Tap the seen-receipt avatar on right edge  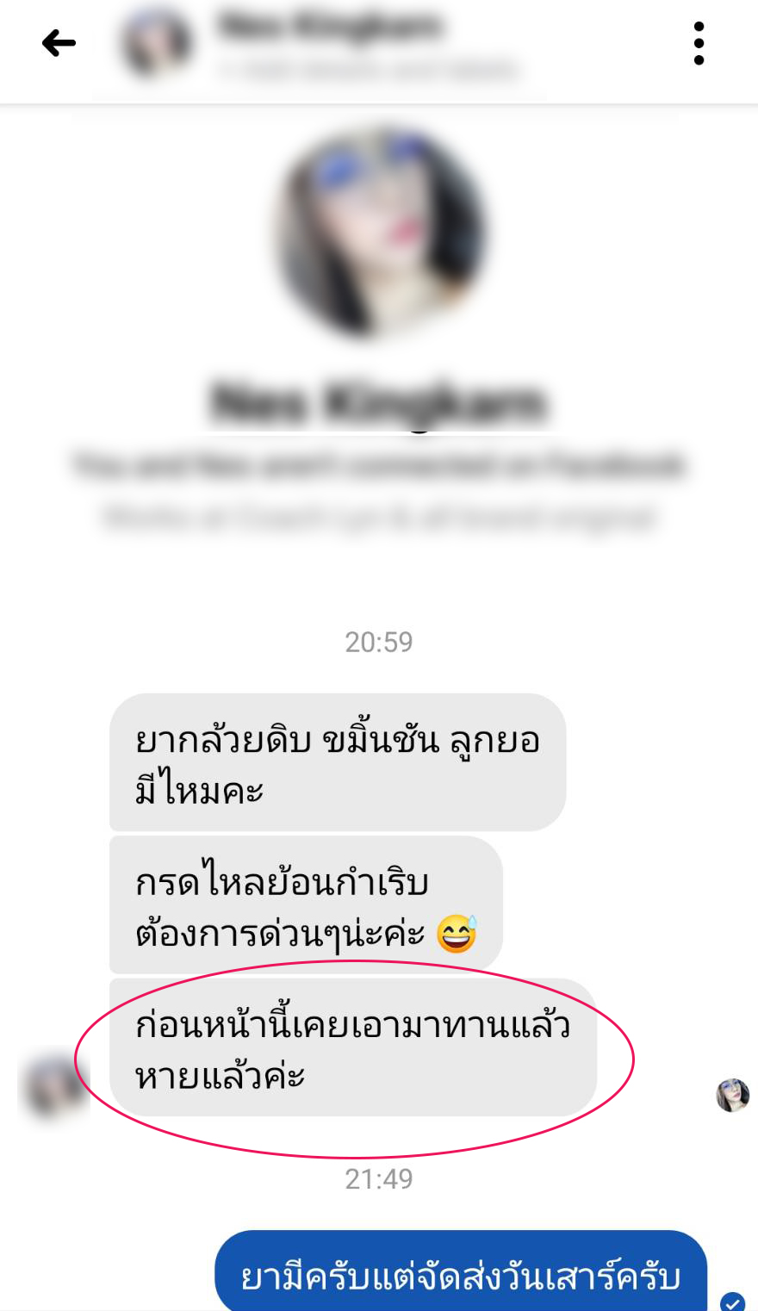click(x=733, y=1096)
